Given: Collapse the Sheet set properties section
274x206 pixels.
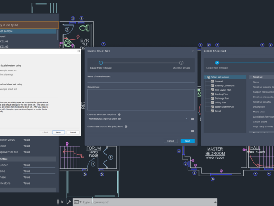Looking at the screenshot, I should coord(250,77).
